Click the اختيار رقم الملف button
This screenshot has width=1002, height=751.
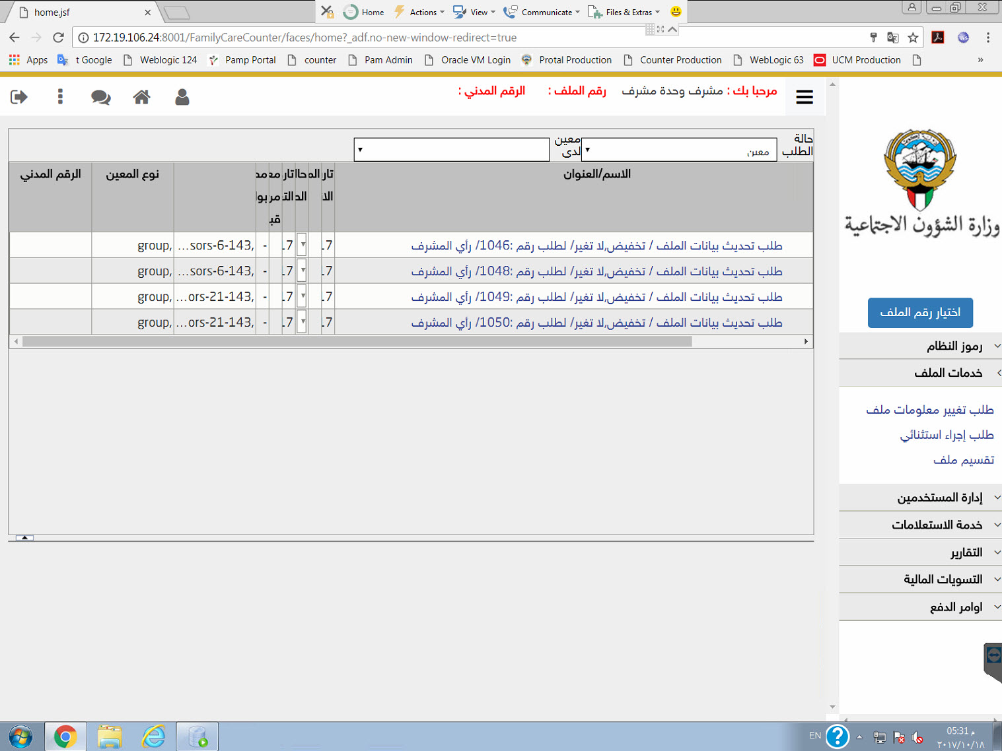[x=920, y=312]
